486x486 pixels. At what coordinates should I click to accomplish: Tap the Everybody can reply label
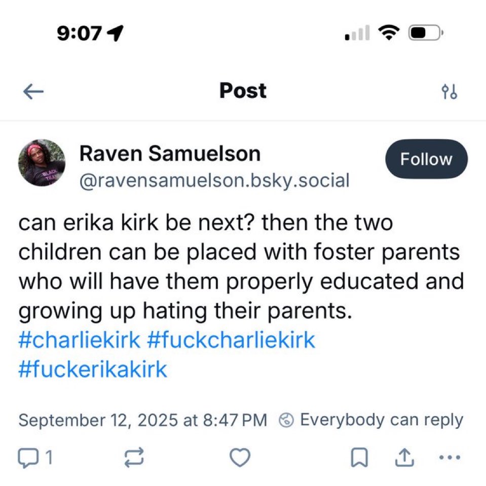pyautogui.click(x=382, y=420)
